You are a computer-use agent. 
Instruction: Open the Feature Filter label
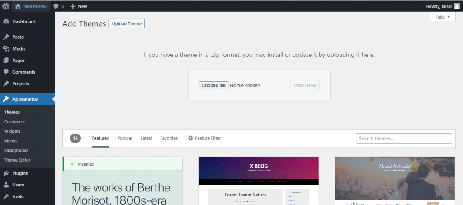point(208,138)
